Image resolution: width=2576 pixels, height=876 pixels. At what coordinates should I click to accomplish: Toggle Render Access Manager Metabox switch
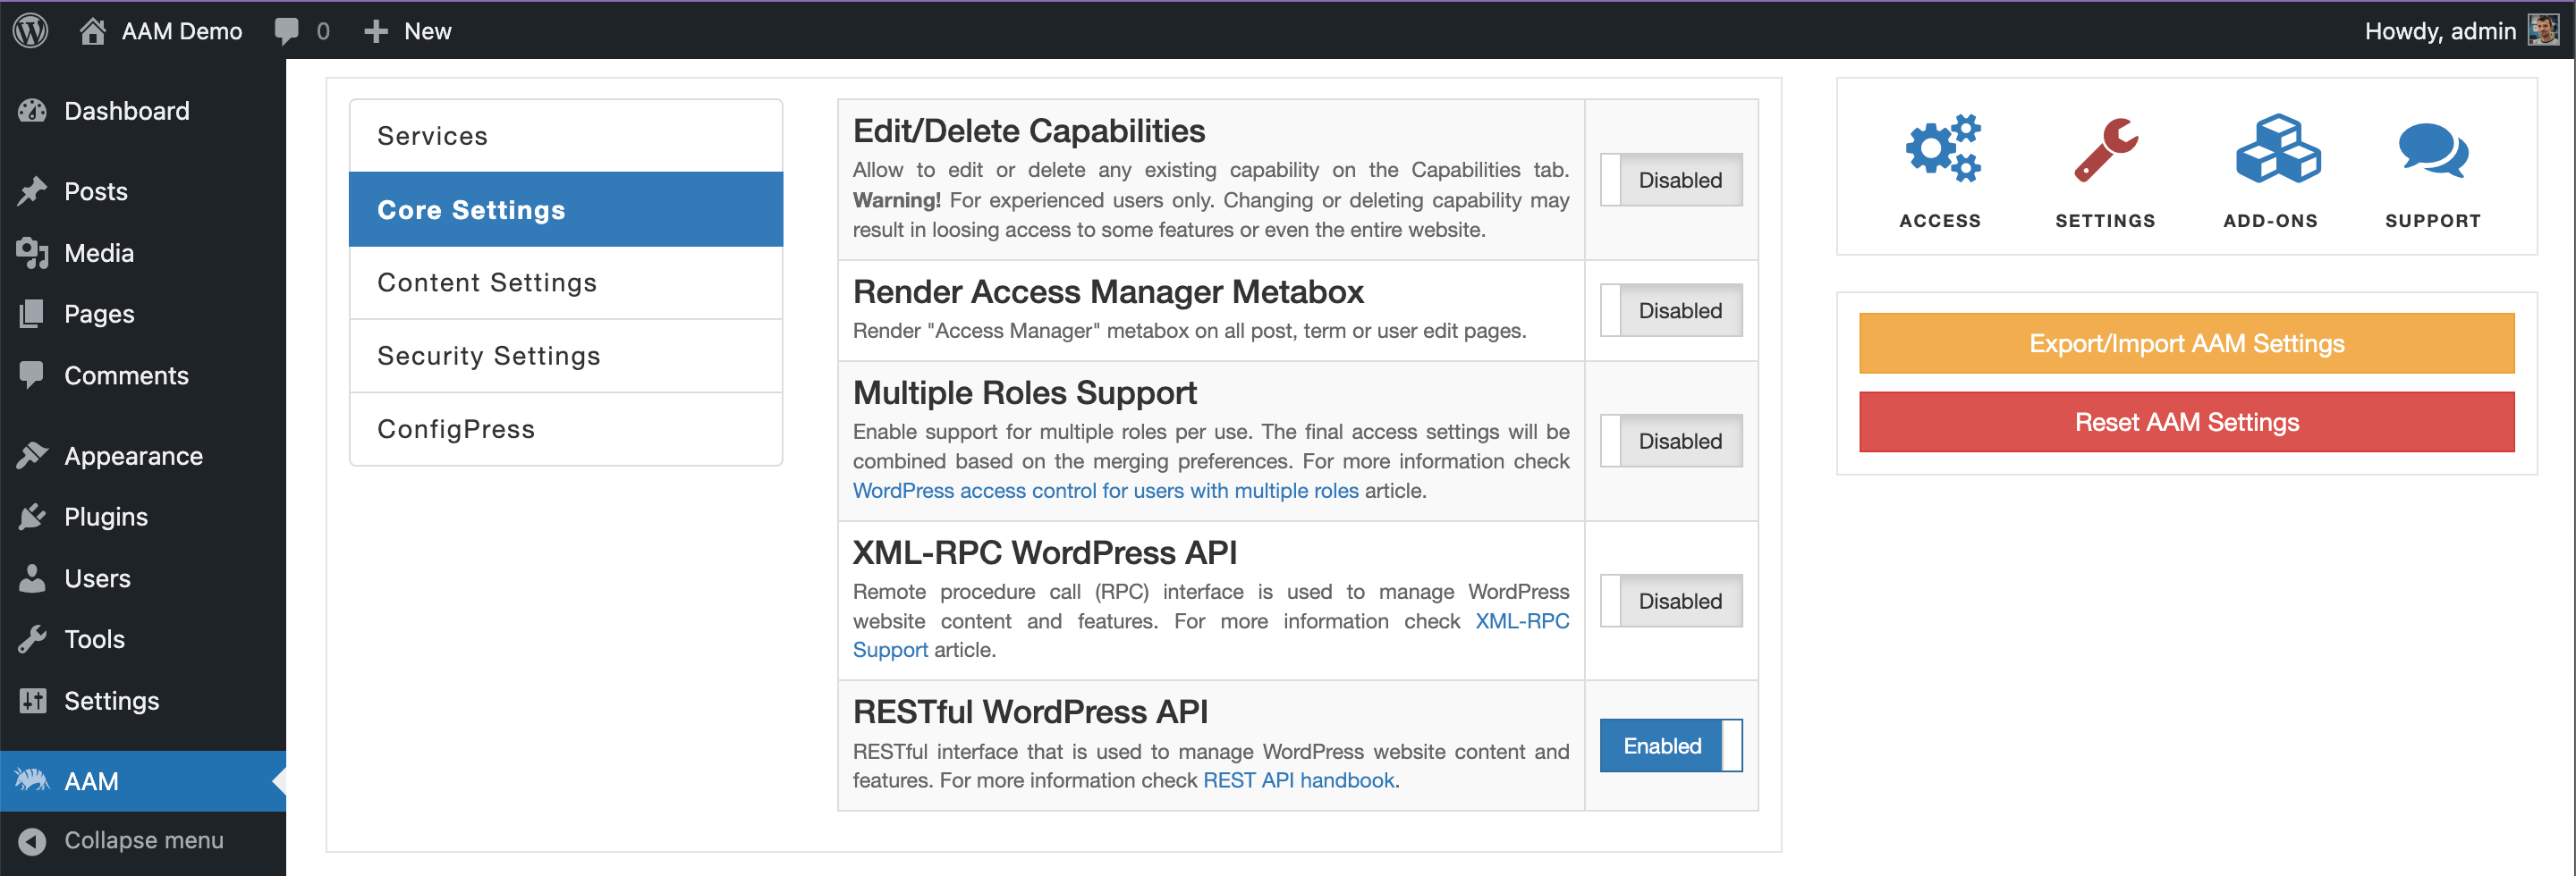tap(1671, 311)
